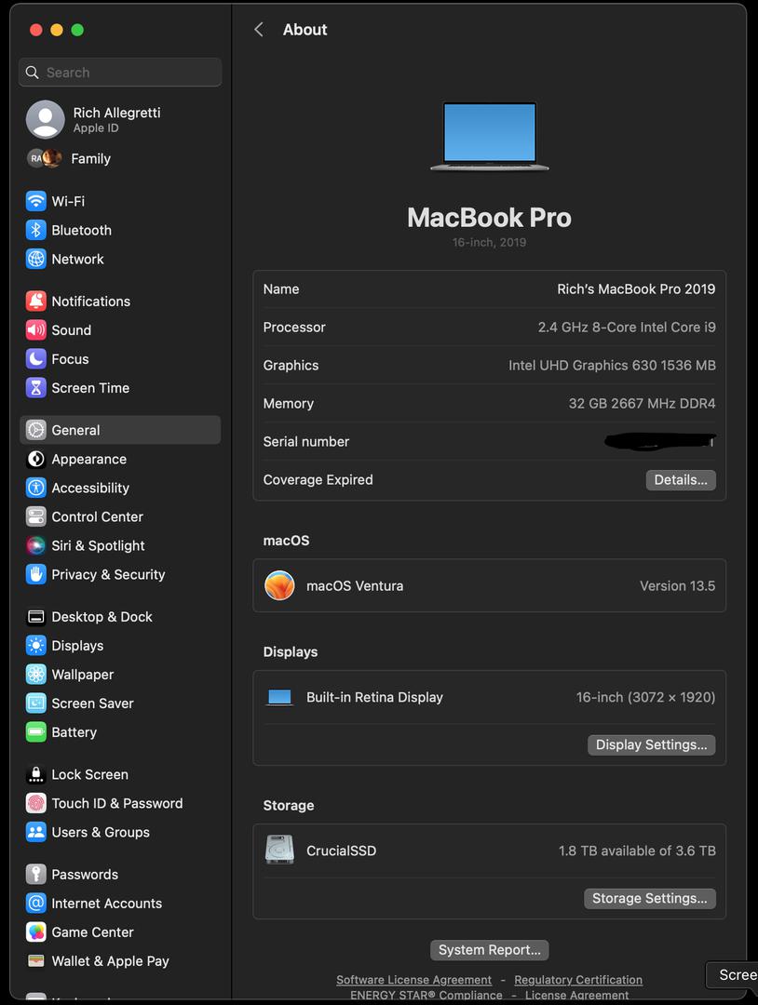Click the Wi-Fi icon in sidebar
The width and height of the screenshot is (758, 1005).
pyautogui.click(x=36, y=201)
